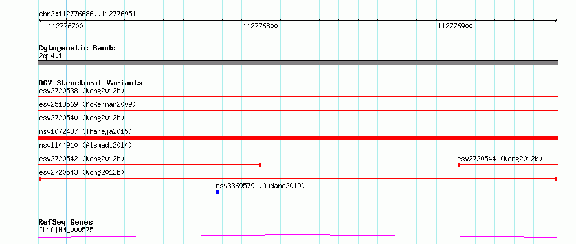The height and width of the screenshot is (244, 576).
Task: Select variant esv2720542 (Wong2012b)
Action: (x=82, y=159)
